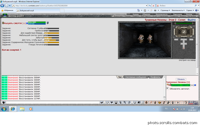Viewport: 200px width, 126px height.
Task: Open home icon dropdown arrow
Action: 142,10
